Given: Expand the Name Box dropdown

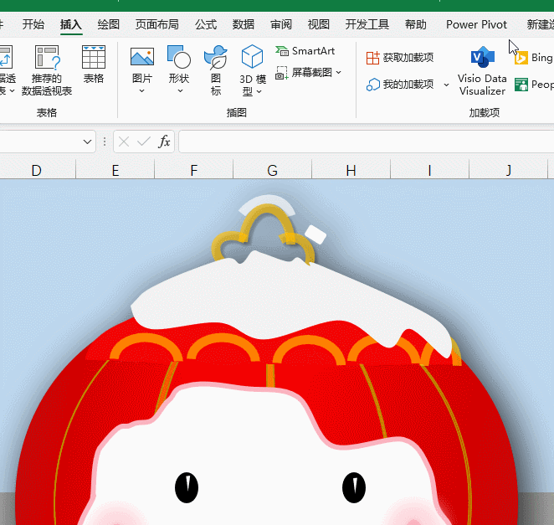Looking at the screenshot, I should tap(87, 142).
